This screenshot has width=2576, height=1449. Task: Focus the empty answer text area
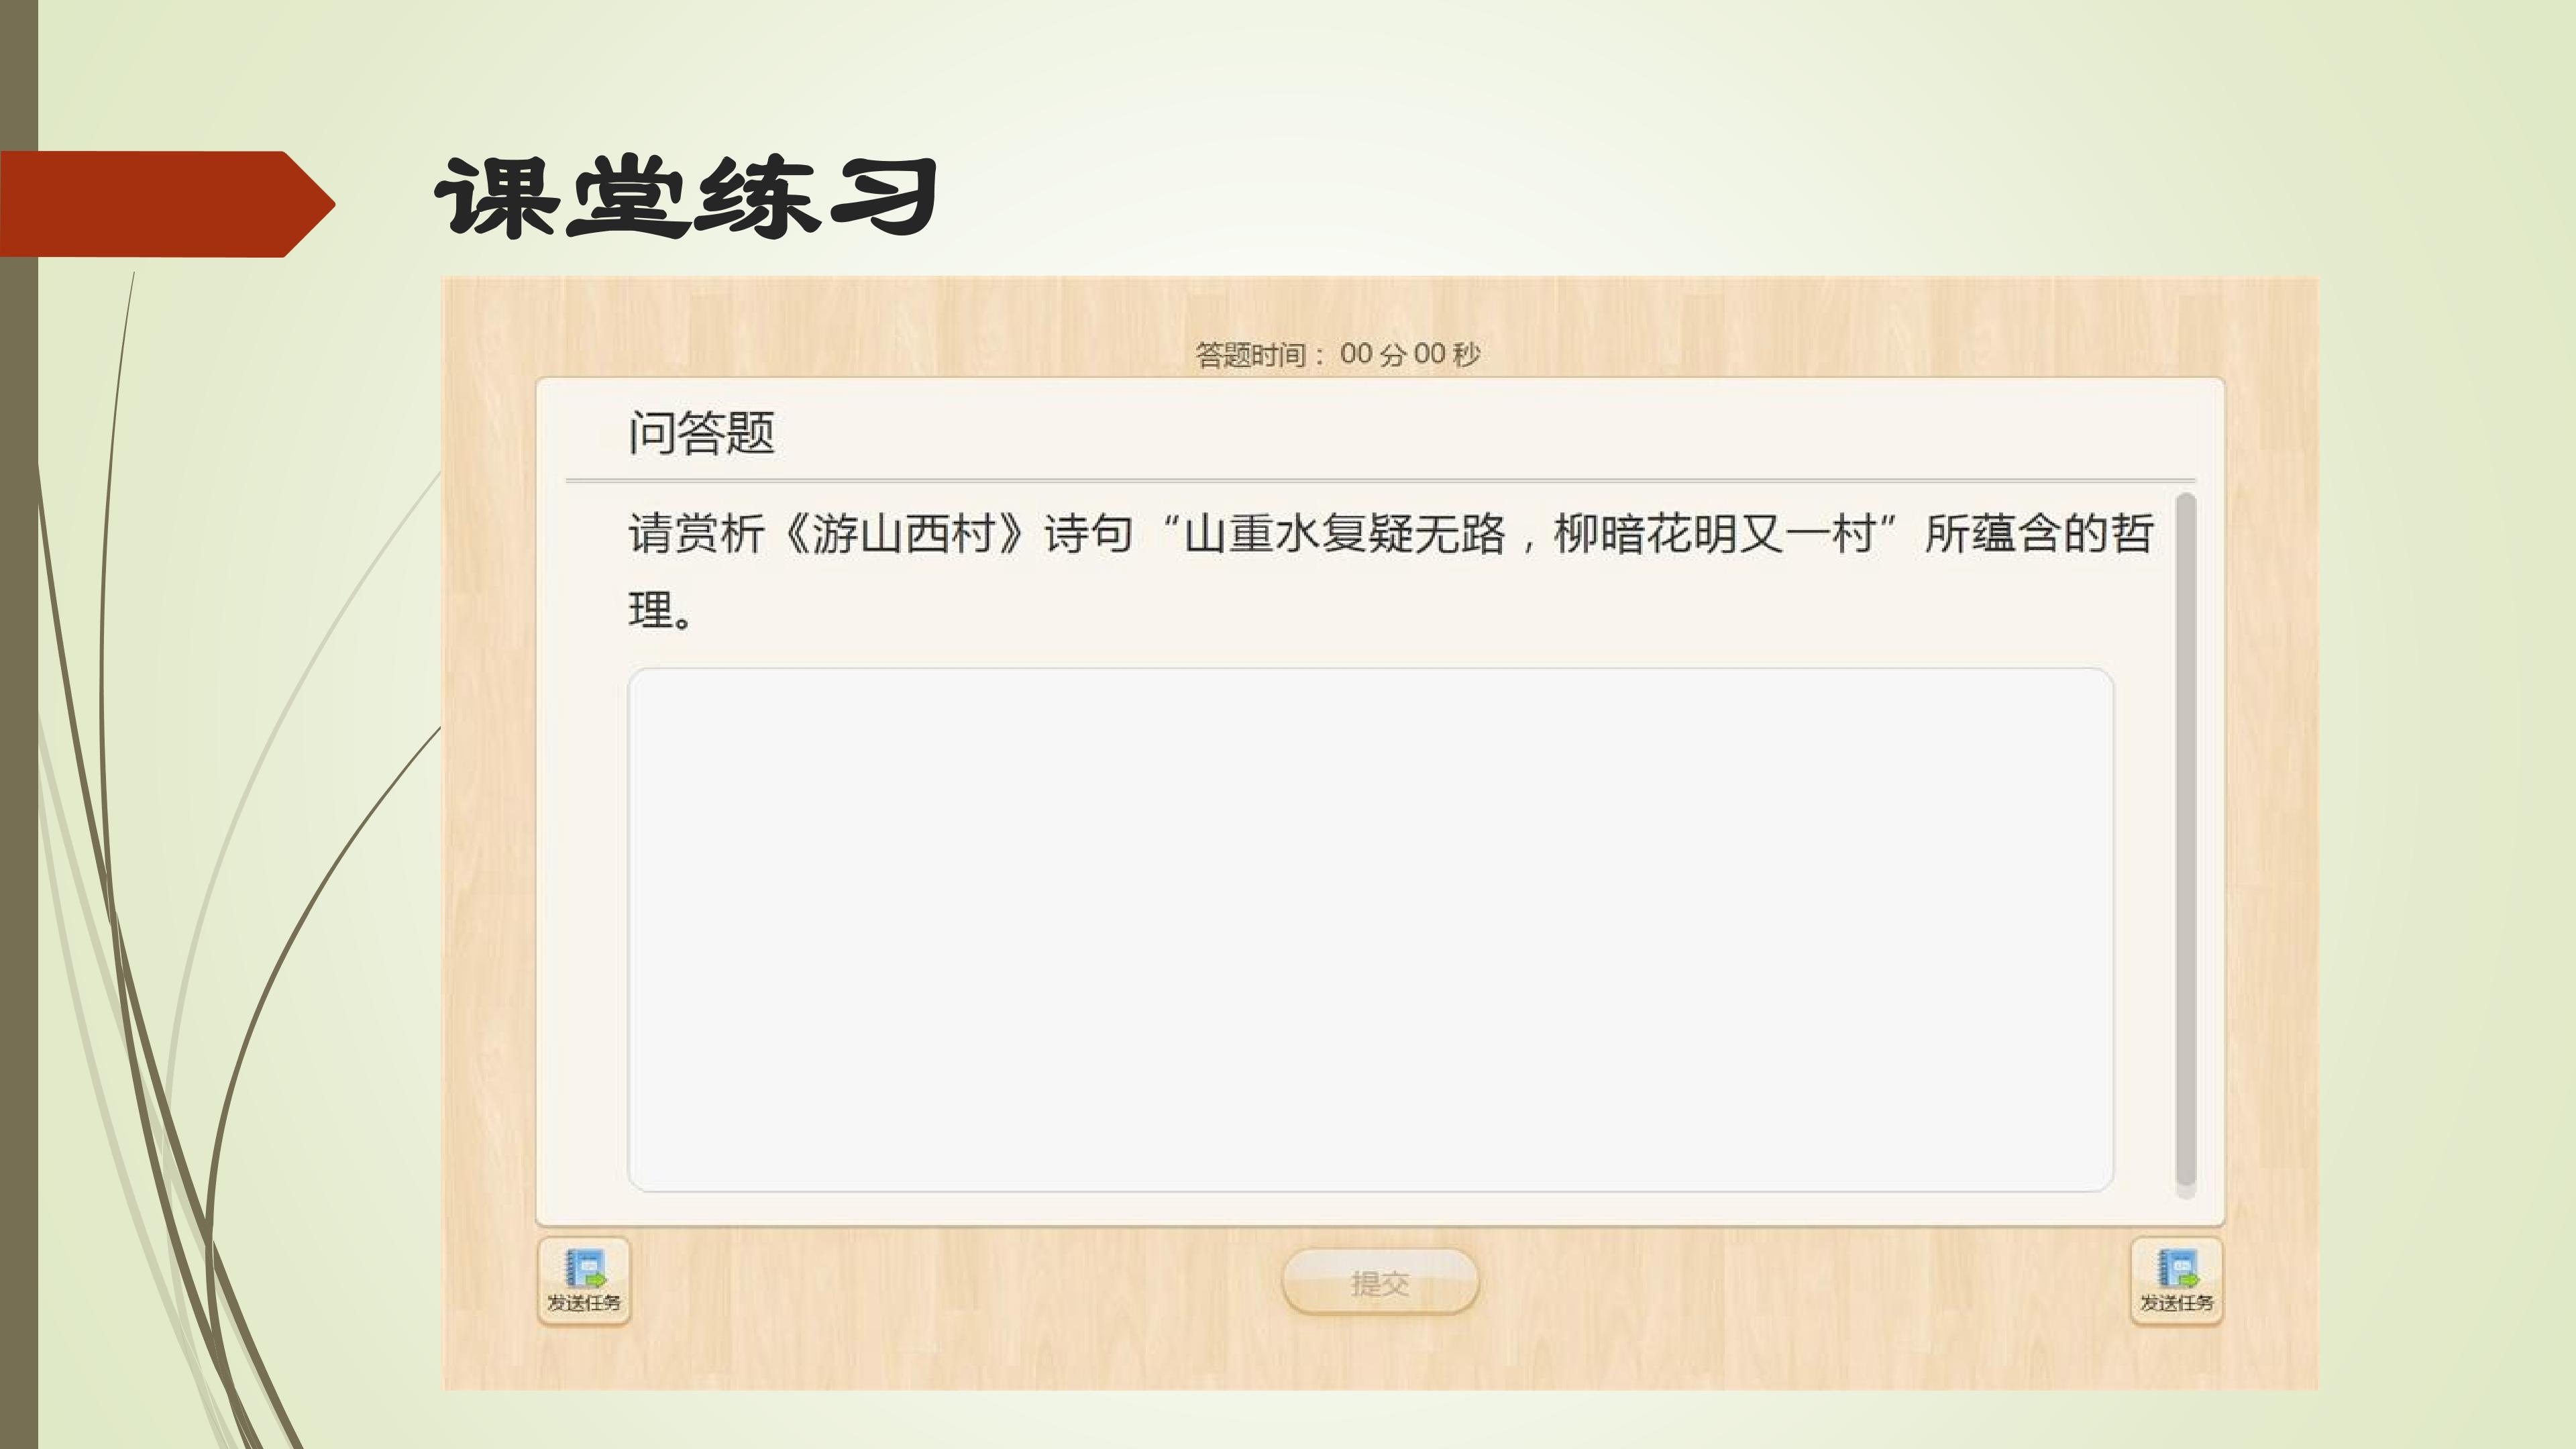(1370, 930)
